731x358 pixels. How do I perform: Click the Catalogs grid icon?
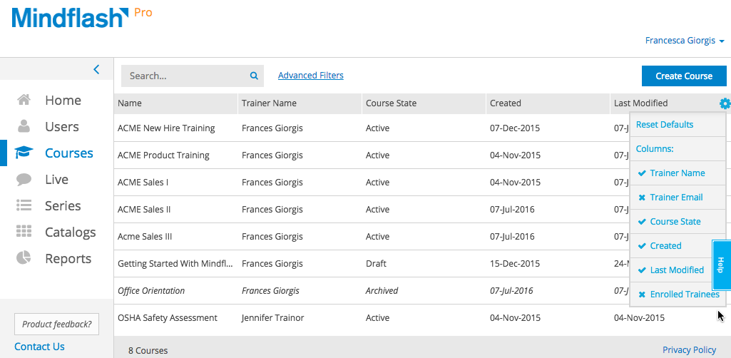coord(24,232)
